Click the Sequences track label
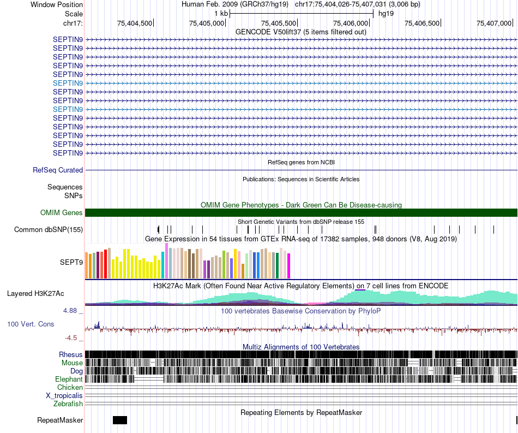This screenshot has height=433, width=518. tap(65, 187)
